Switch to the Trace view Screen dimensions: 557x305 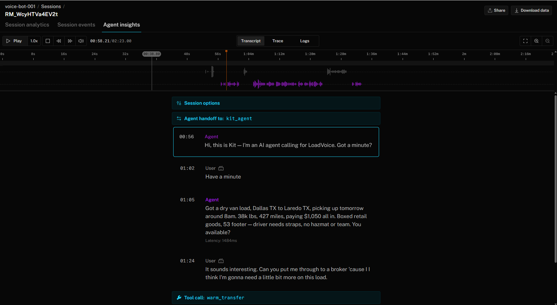277,41
